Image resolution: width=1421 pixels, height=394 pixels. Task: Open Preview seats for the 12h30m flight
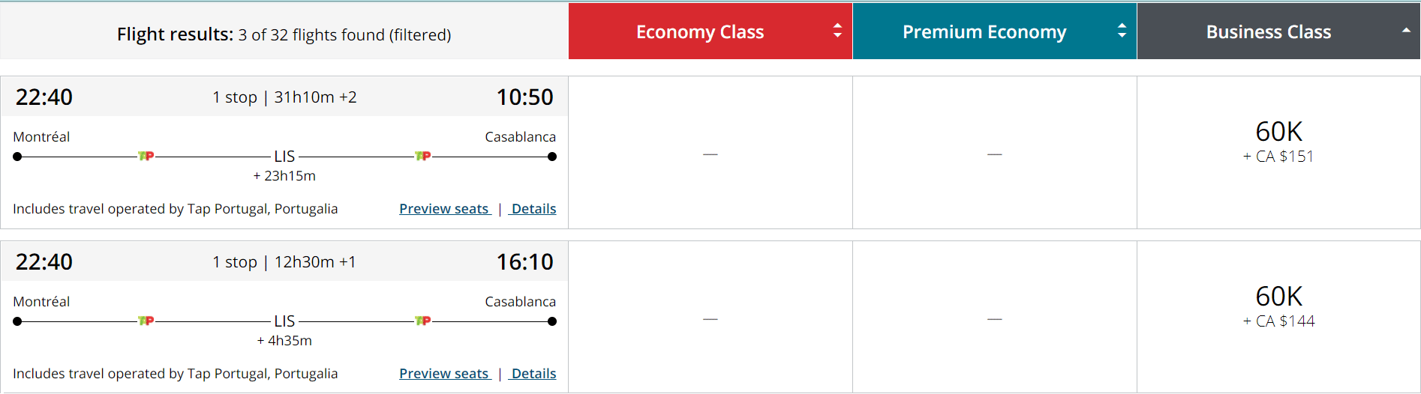click(x=444, y=374)
